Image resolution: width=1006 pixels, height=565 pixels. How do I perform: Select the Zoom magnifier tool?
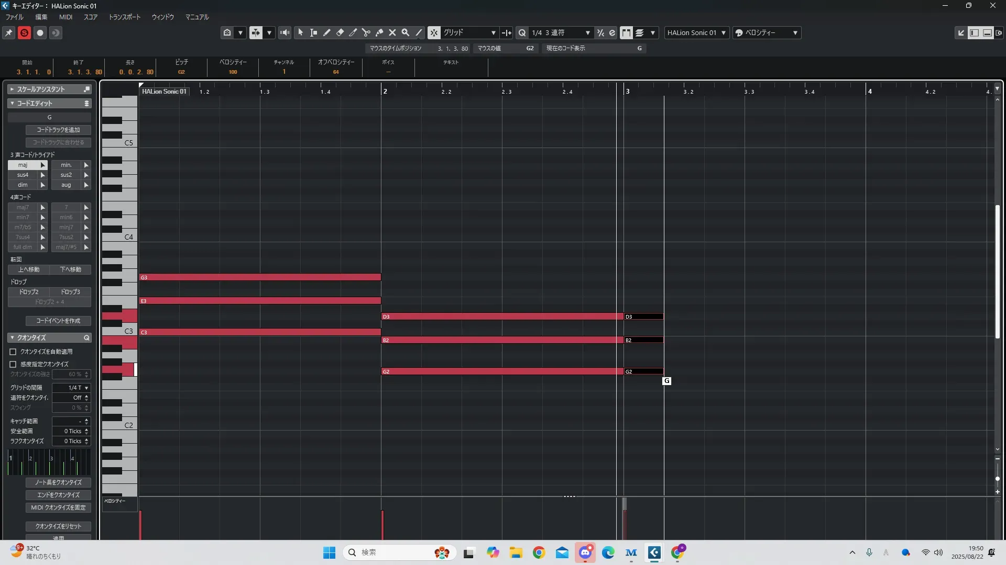coord(406,32)
